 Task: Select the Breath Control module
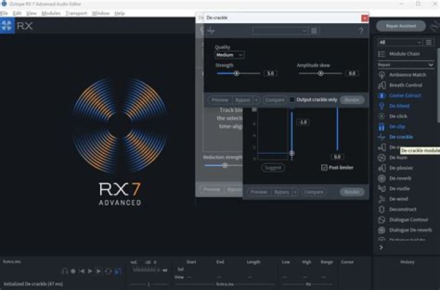(405, 85)
